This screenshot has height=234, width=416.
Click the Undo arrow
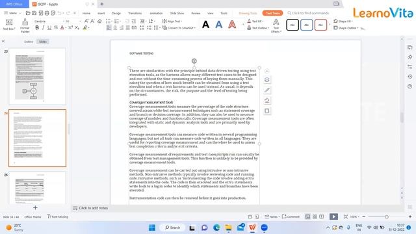pyautogui.click(x=60, y=13)
